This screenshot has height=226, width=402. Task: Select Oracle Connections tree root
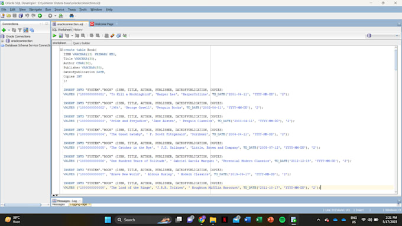click(18, 37)
